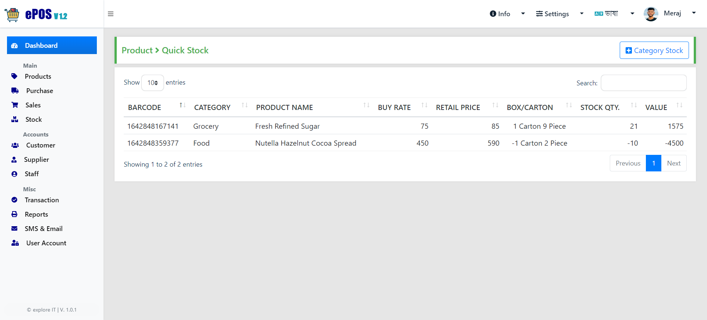Open the Dashboard menu item
Screen dimensions: 707x320
(52, 45)
